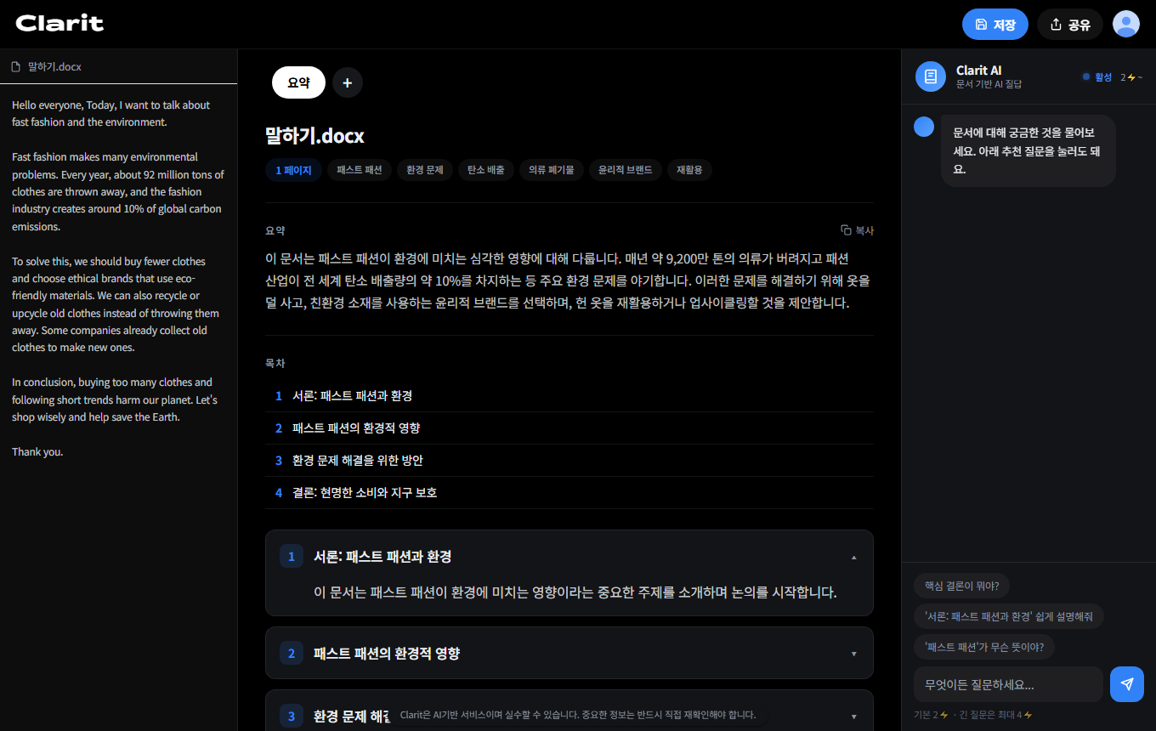Choose suggestion '패스트 패션'가 무슨 뜻이야?
Screen dimensions: 1156x731
[x=984, y=647]
